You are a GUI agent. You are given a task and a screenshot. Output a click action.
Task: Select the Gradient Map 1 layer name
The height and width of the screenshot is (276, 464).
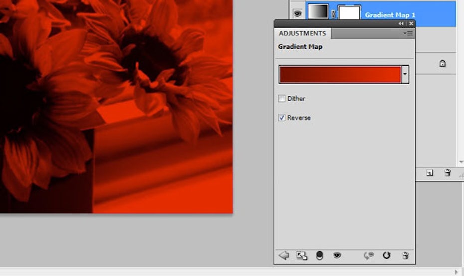tap(390, 15)
